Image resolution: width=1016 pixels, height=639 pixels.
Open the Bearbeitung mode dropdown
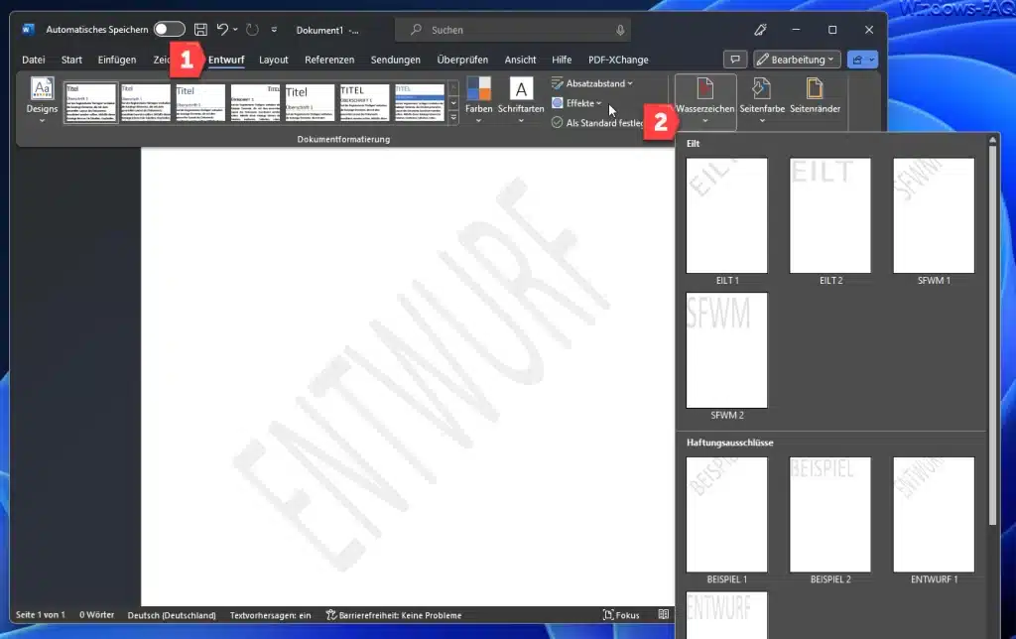tap(797, 60)
